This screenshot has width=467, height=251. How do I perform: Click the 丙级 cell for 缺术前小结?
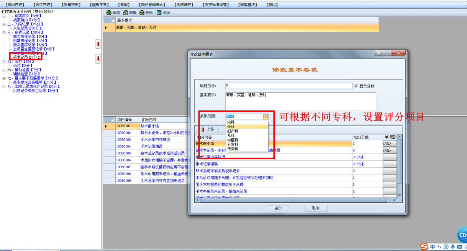tap(390, 144)
